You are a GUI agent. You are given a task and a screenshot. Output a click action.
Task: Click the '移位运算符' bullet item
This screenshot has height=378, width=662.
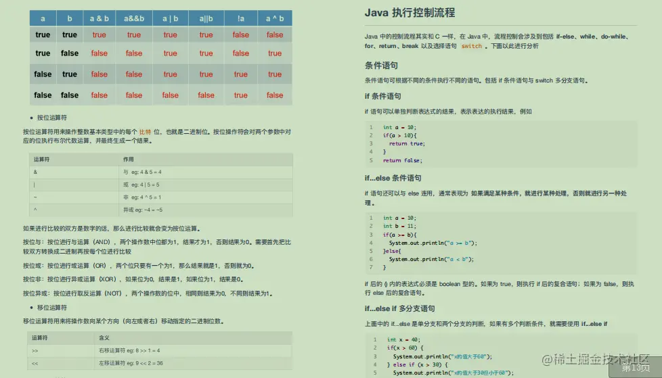coord(52,308)
